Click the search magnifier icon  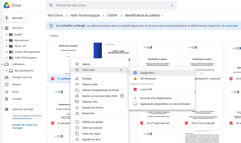[51, 5]
